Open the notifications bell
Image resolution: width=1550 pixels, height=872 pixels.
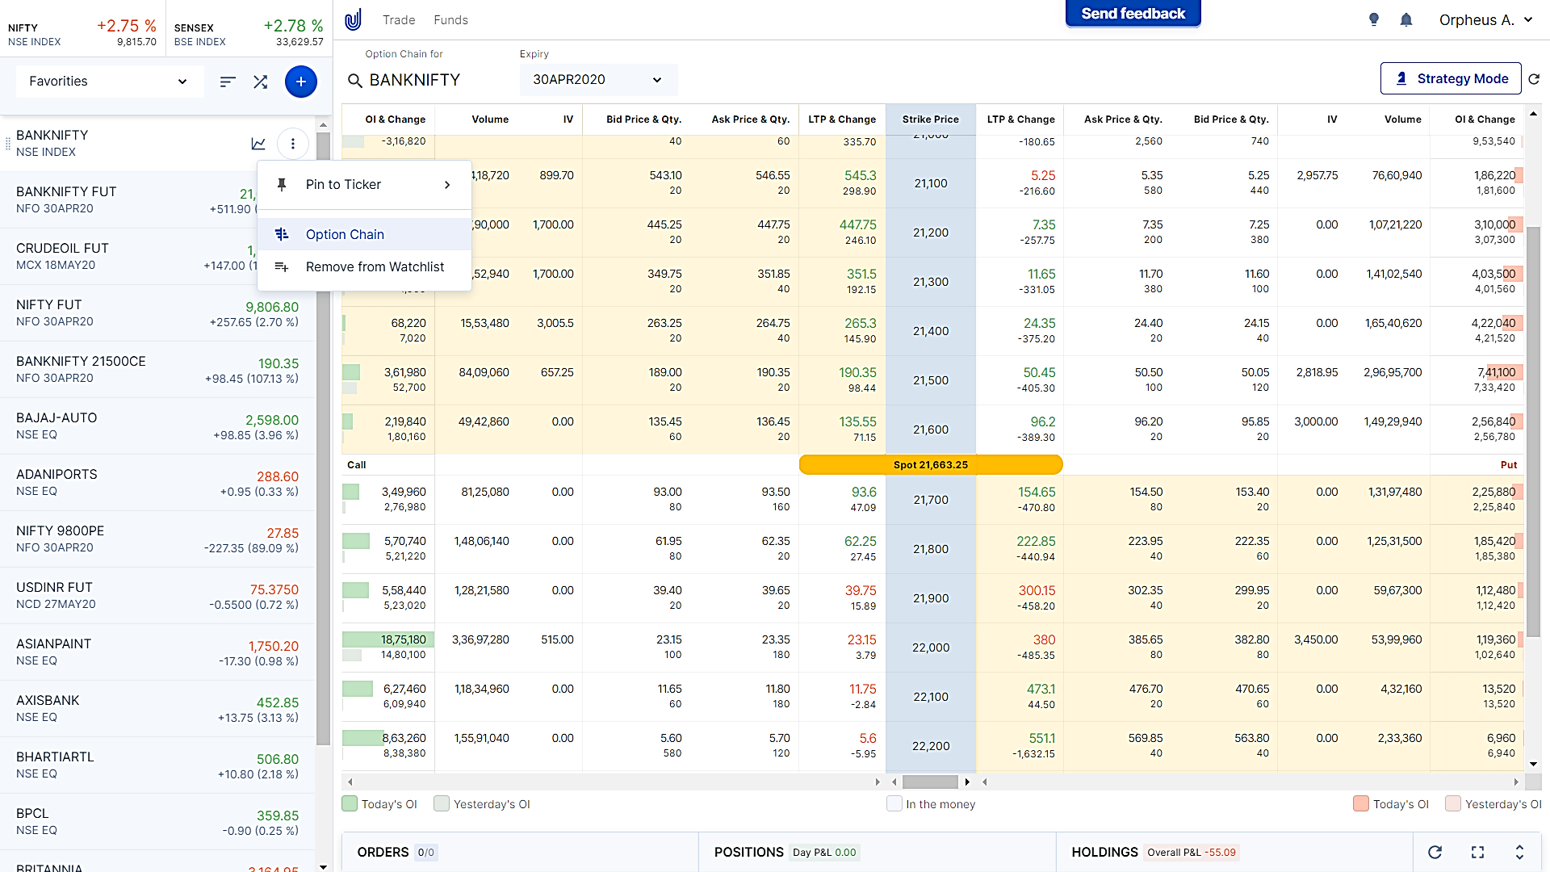[x=1405, y=19]
